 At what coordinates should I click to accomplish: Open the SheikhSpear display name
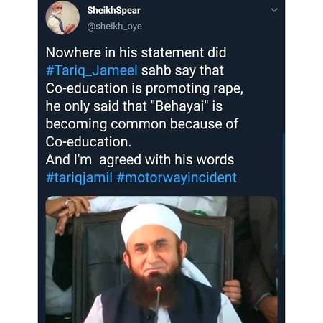[113, 11]
